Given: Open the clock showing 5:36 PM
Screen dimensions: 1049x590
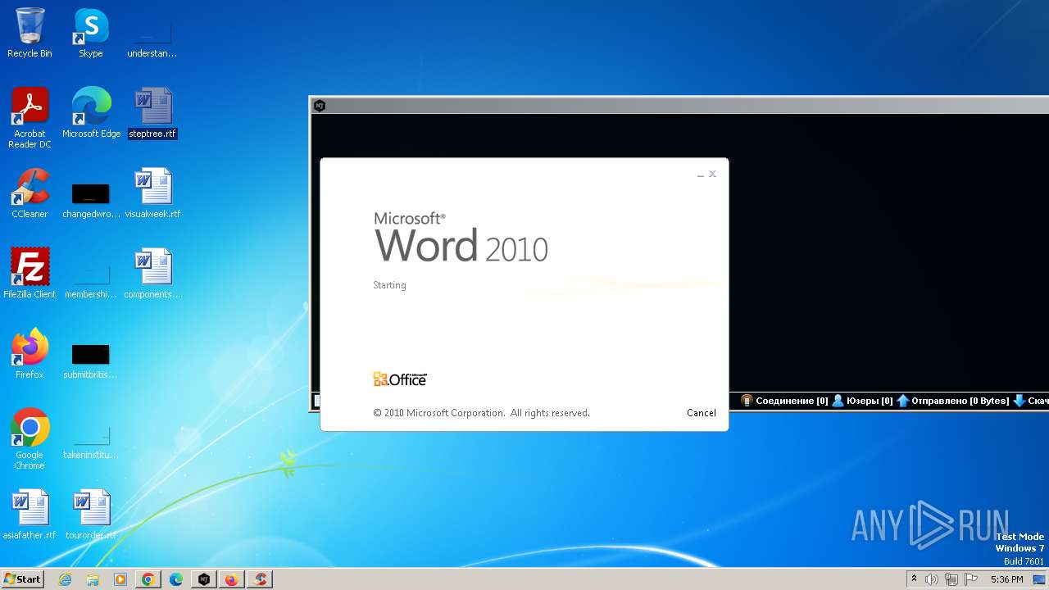Looking at the screenshot, I should tap(1006, 579).
